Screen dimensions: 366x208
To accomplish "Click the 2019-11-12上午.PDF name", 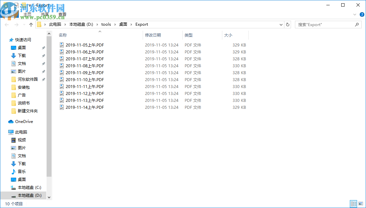I will pyautogui.click(x=85, y=93).
